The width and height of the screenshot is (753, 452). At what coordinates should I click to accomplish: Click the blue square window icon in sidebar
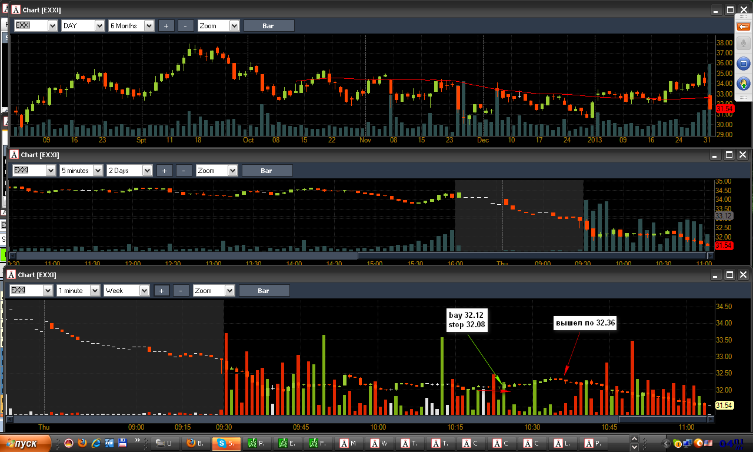743,64
